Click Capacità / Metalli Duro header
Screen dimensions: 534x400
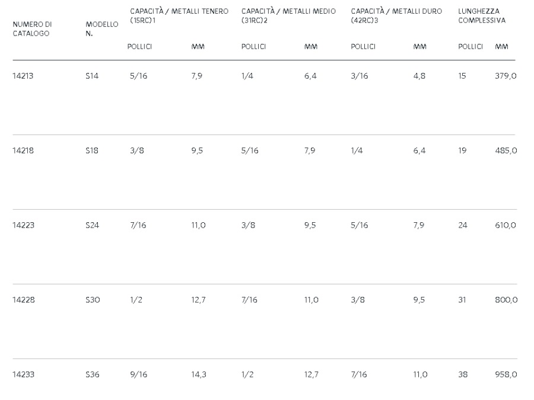click(396, 15)
